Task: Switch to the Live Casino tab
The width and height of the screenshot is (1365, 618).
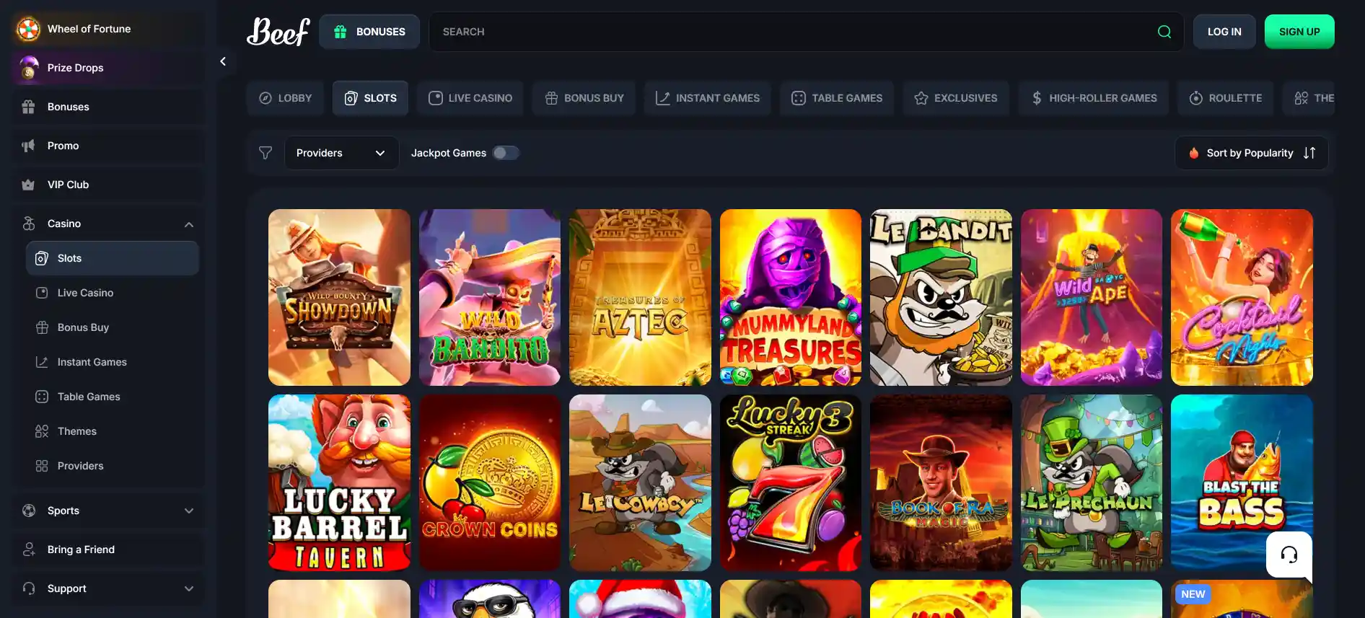Action: [470, 98]
